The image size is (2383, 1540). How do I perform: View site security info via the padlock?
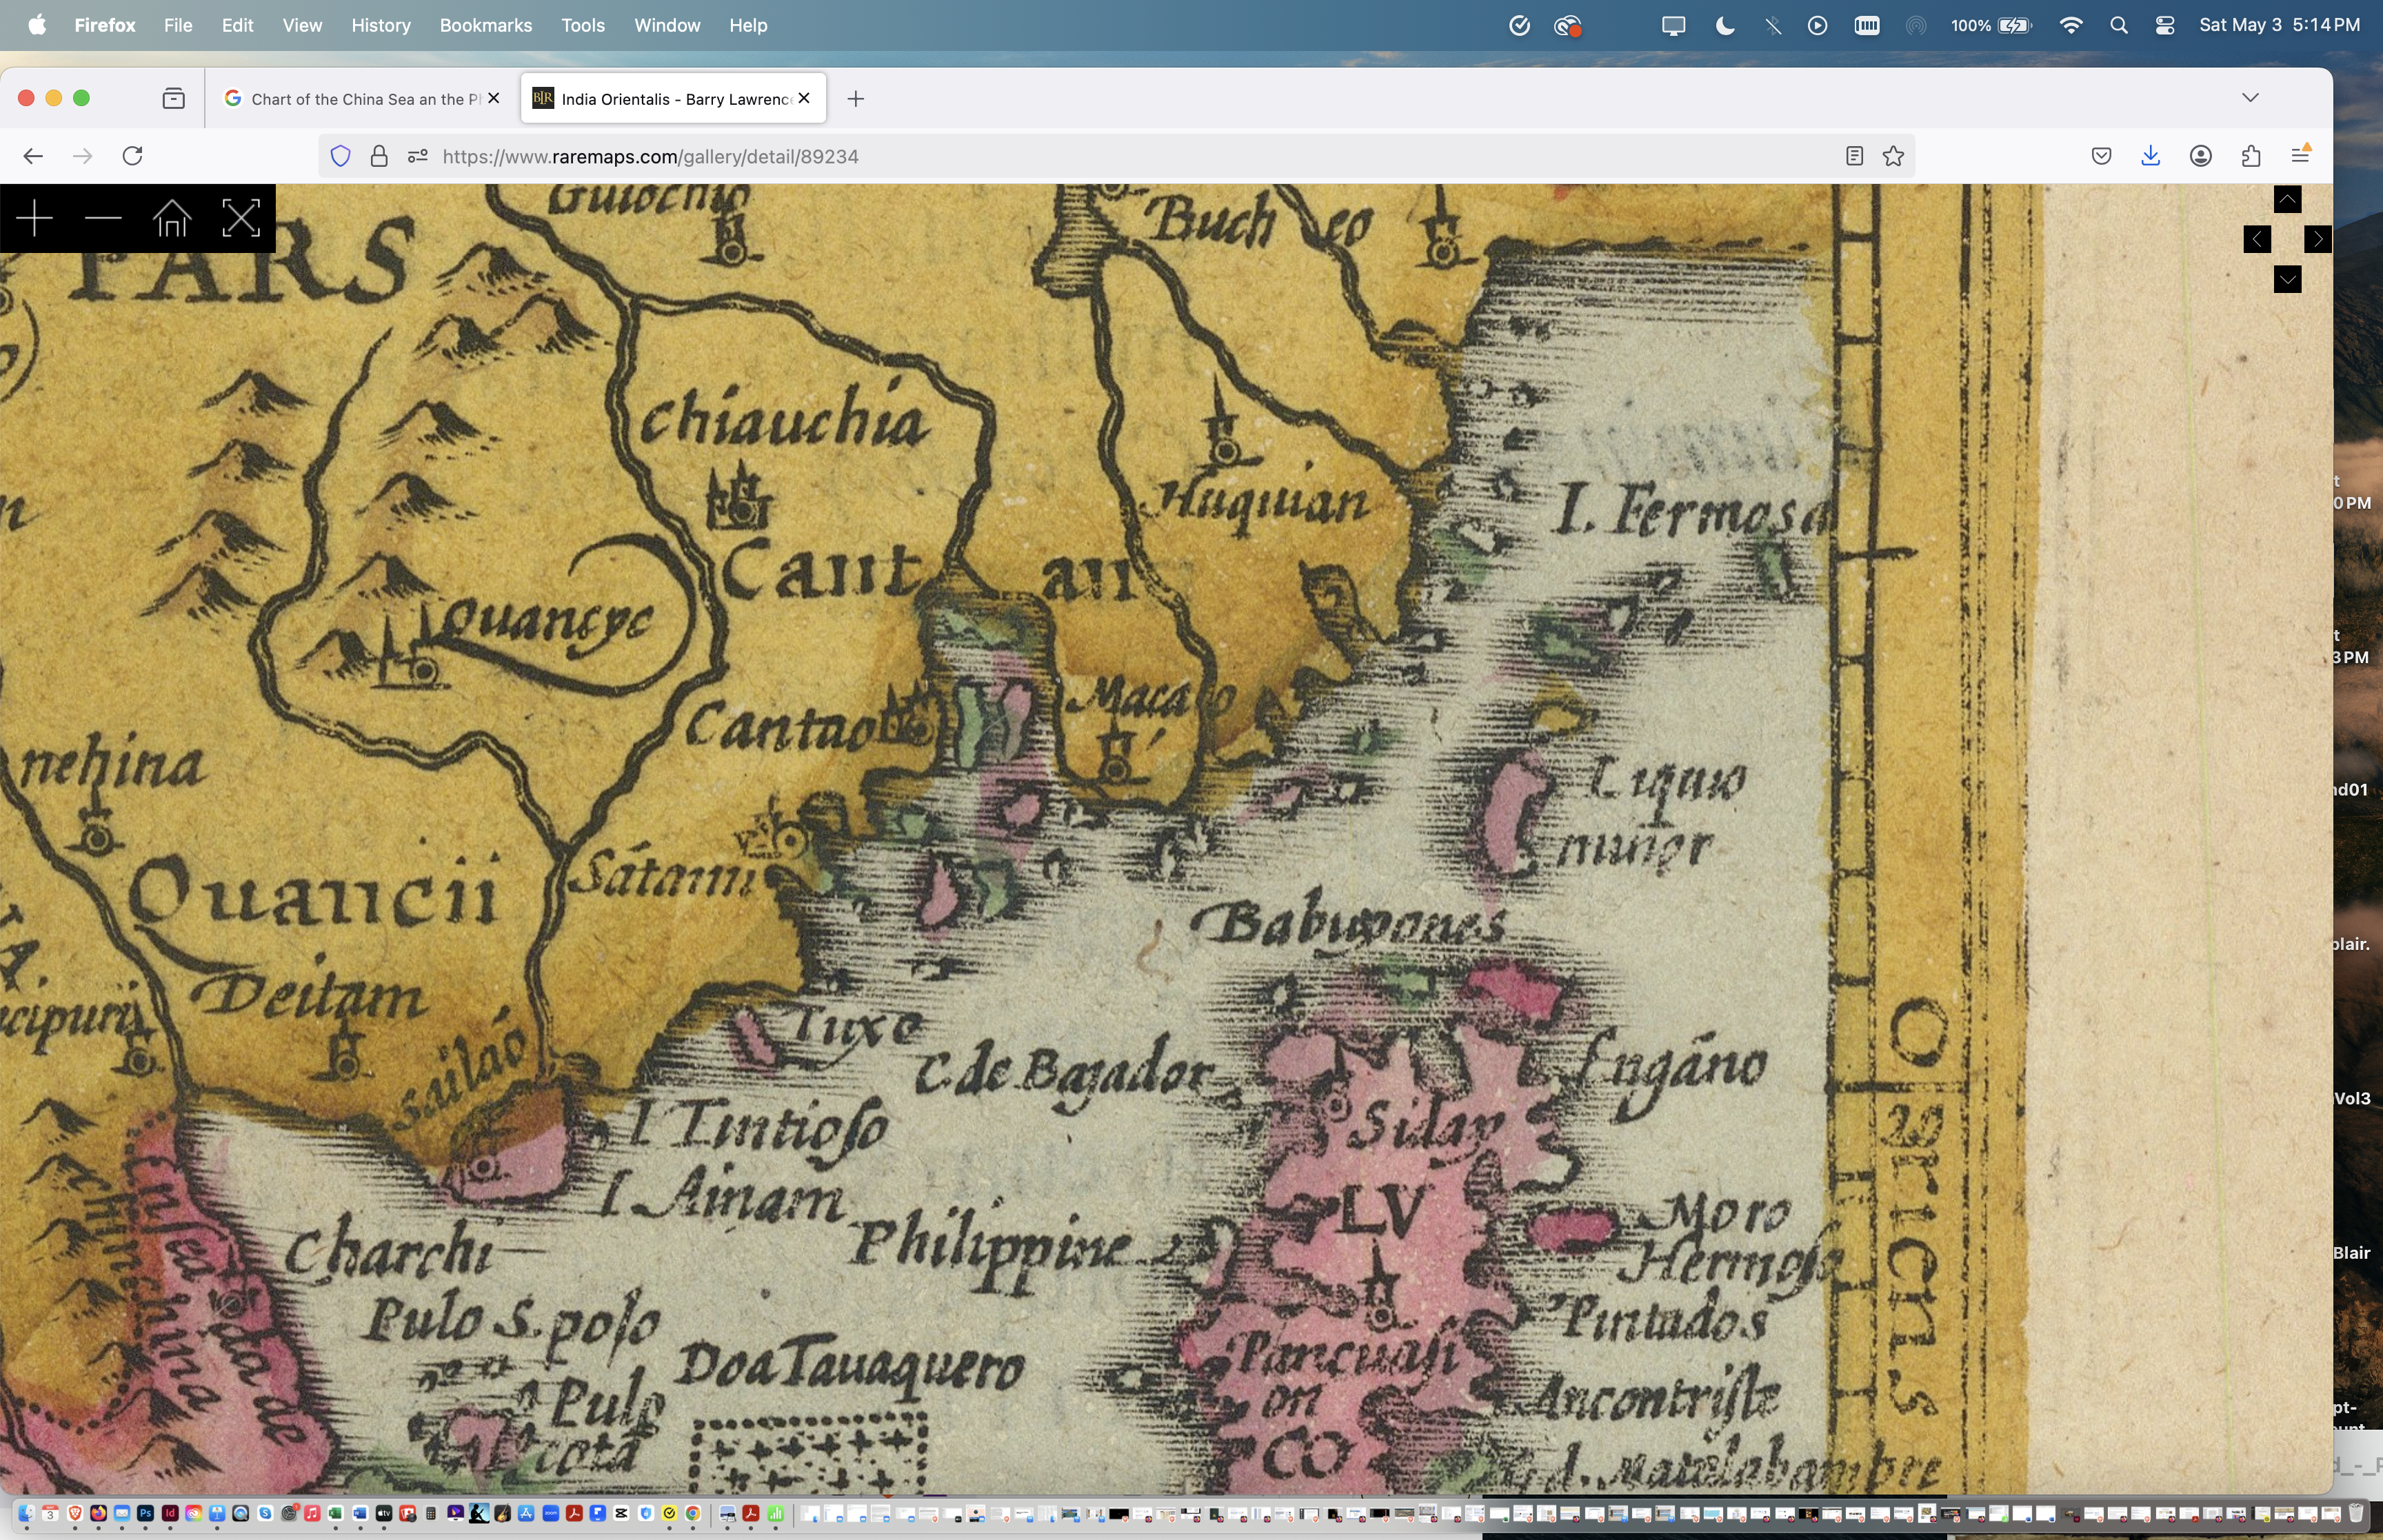[379, 156]
